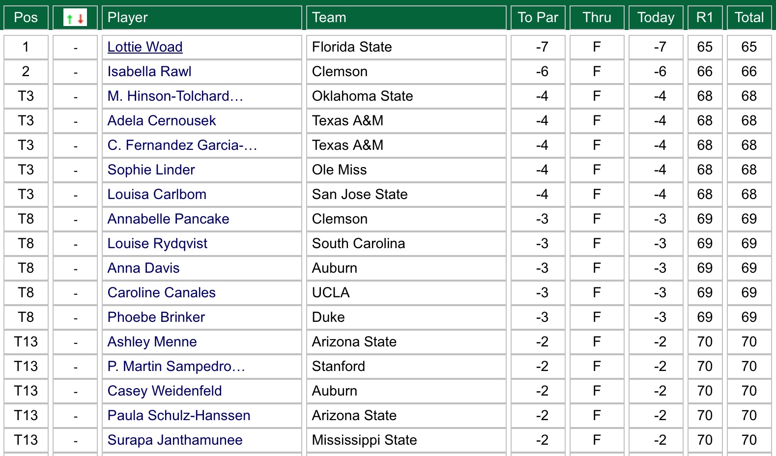Click the Player column header
776x456 pixels.
point(128,18)
